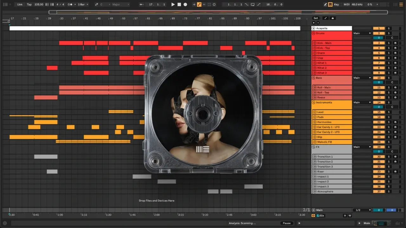This screenshot has width=406, height=228.
Task: Click the Lock Envelopes padlock icon
Action: pos(333,18)
